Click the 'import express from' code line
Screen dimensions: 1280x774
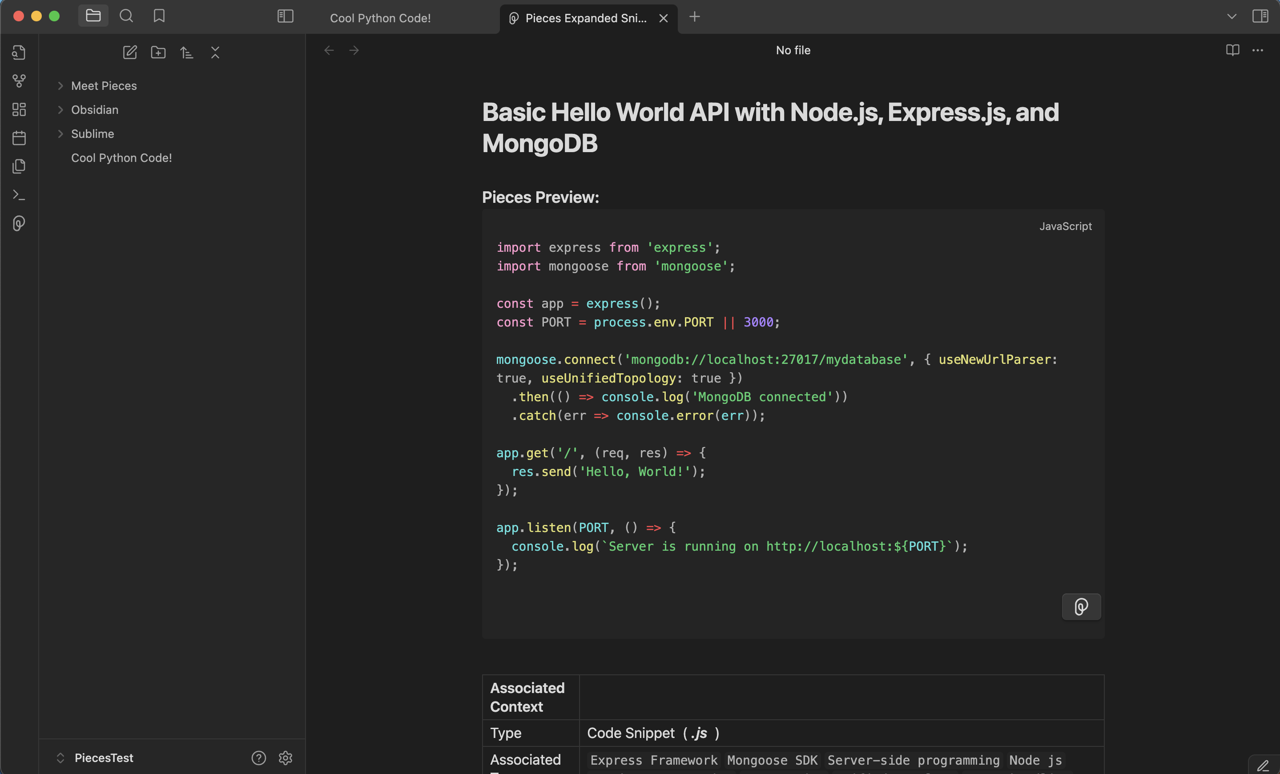tap(608, 247)
